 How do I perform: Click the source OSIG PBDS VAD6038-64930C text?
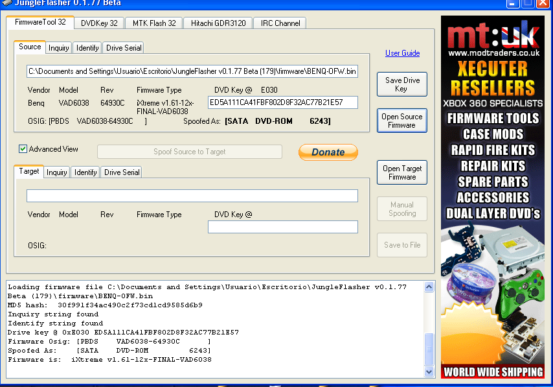(87, 121)
